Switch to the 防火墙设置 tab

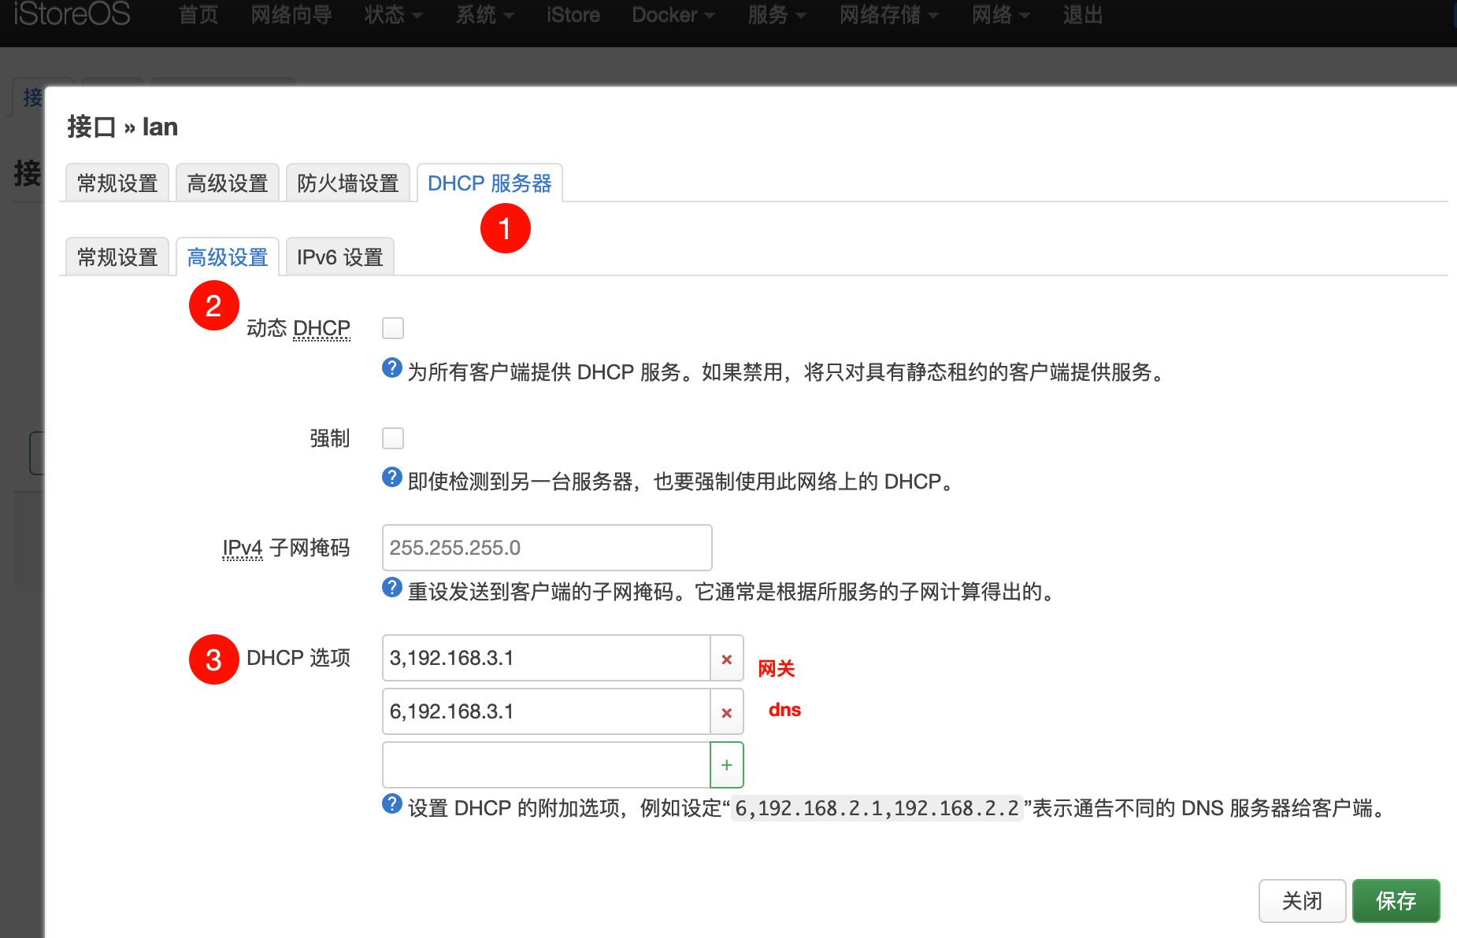tap(347, 183)
